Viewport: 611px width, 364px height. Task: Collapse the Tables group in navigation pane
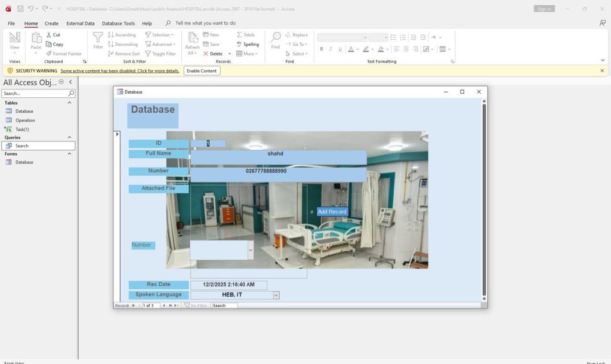tap(69, 103)
